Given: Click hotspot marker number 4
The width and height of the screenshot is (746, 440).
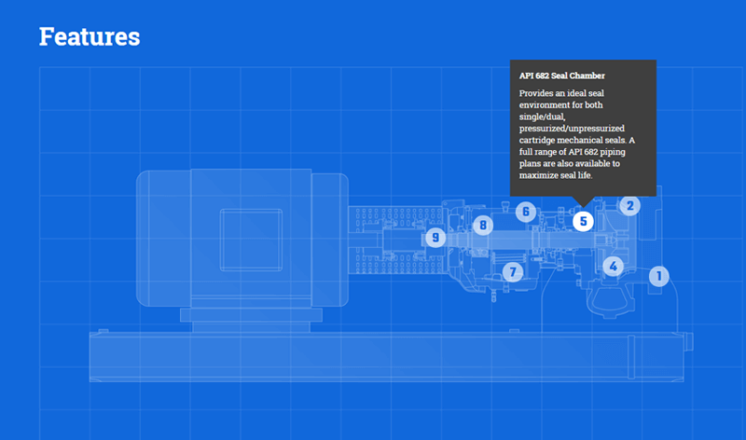Looking at the screenshot, I should [613, 267].
